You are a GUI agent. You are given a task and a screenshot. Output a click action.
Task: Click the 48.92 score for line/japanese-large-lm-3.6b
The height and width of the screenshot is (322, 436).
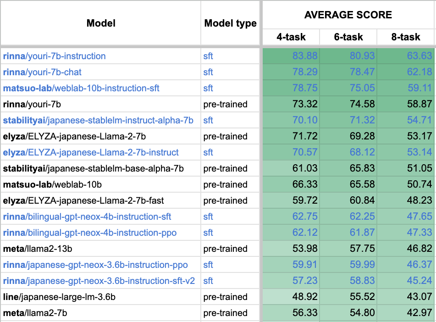(305, 297)
